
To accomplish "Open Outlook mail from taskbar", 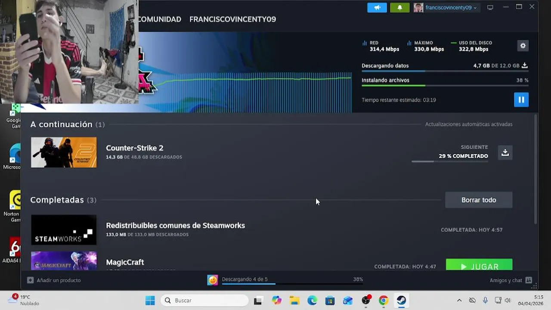I will 348,301.
